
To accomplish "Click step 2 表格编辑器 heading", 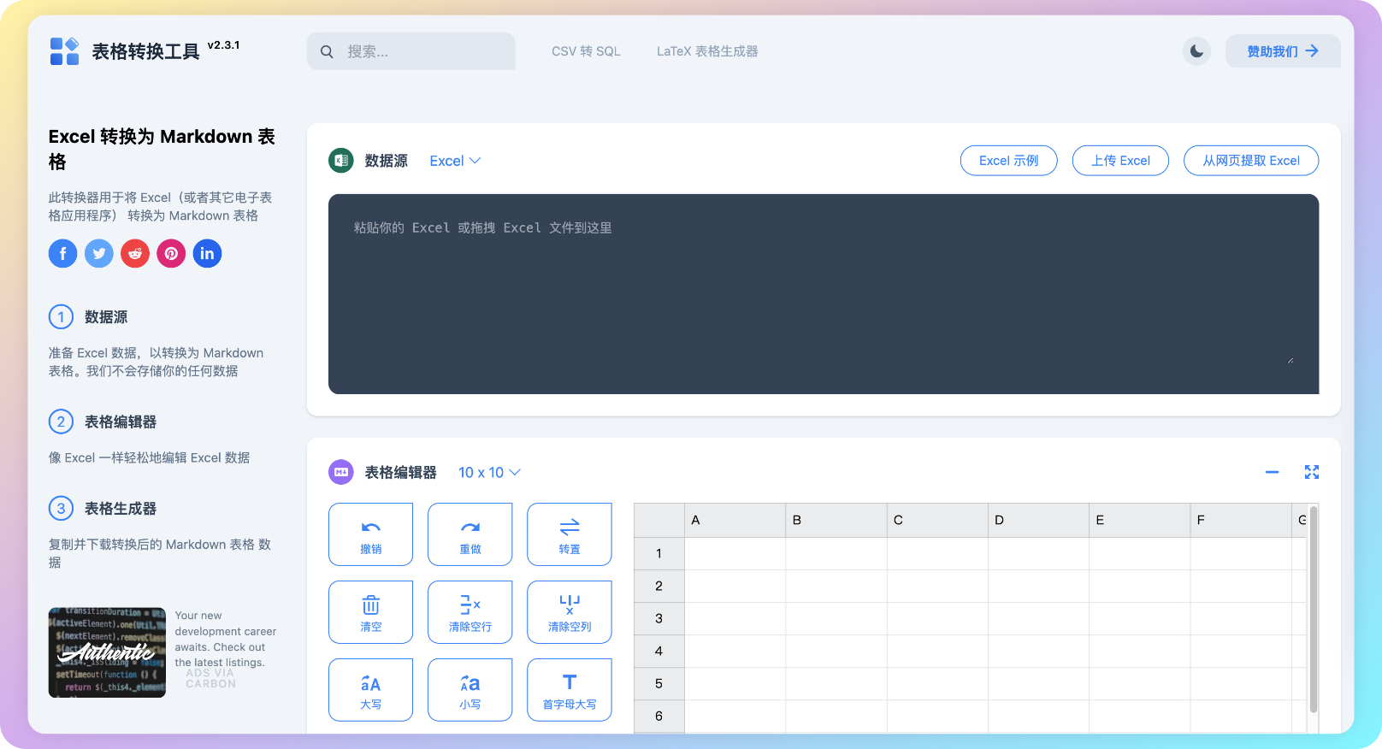I will pyautogui.click(x=121, y=422).
